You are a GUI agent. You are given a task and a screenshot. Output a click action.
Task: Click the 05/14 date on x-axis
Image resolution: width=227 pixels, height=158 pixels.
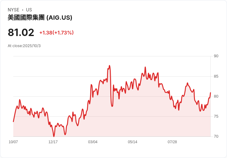point(132,142)
